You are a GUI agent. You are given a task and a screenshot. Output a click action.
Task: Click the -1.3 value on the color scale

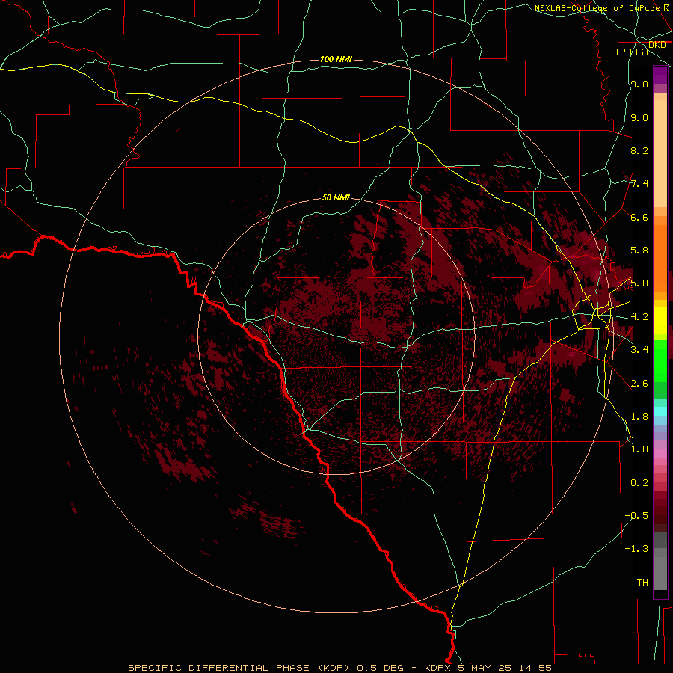click(x=636, y=549)
